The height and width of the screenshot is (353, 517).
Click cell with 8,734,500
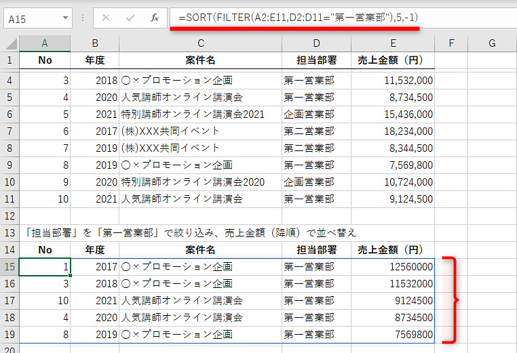pos(393,98)
